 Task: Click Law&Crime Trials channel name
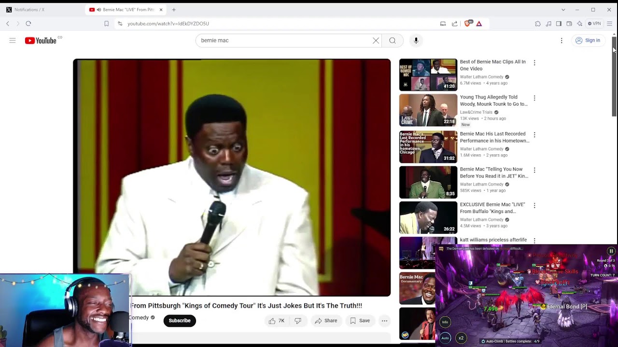tap(476, 112)
